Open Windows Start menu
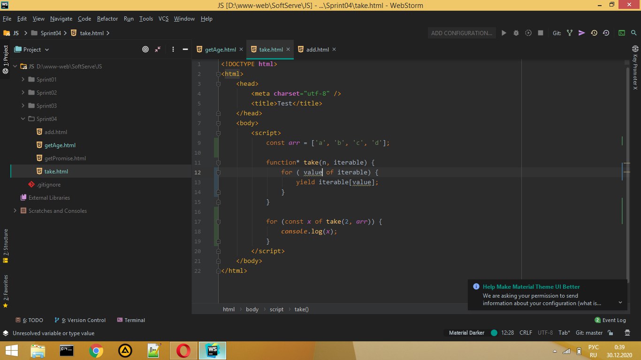Screen dimensions: 641x360 11,350
